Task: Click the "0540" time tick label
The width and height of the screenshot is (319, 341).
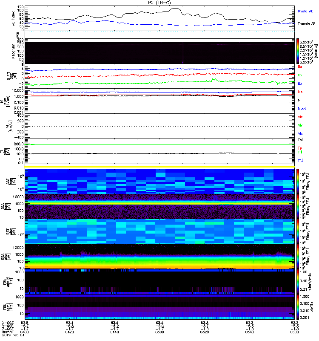Action: [250, 332]
